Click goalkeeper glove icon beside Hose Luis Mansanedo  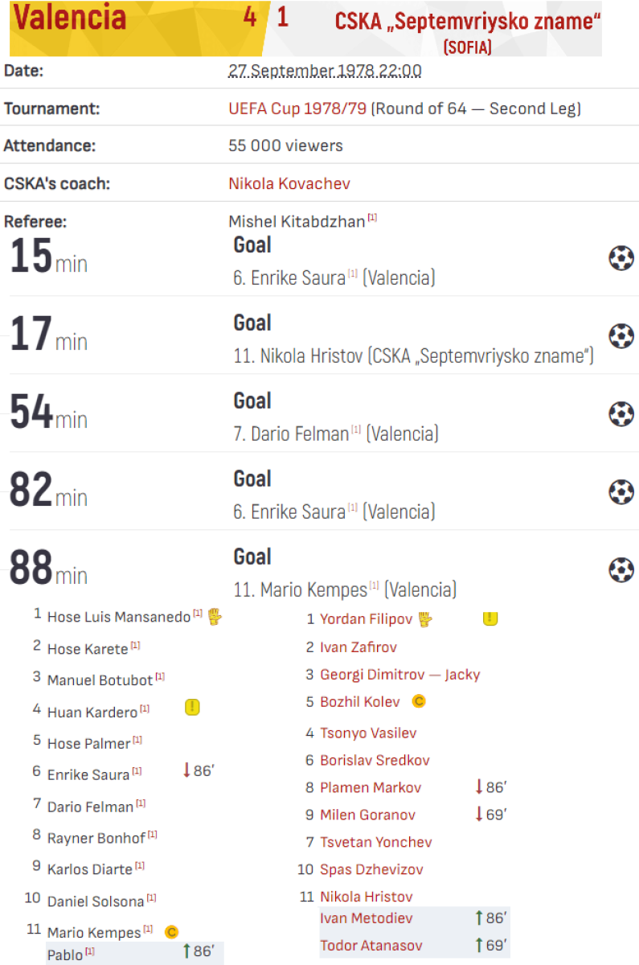click(x=214, y=617)
